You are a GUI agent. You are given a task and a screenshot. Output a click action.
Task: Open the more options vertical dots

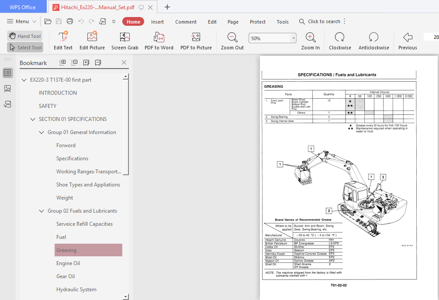(344, 21)
